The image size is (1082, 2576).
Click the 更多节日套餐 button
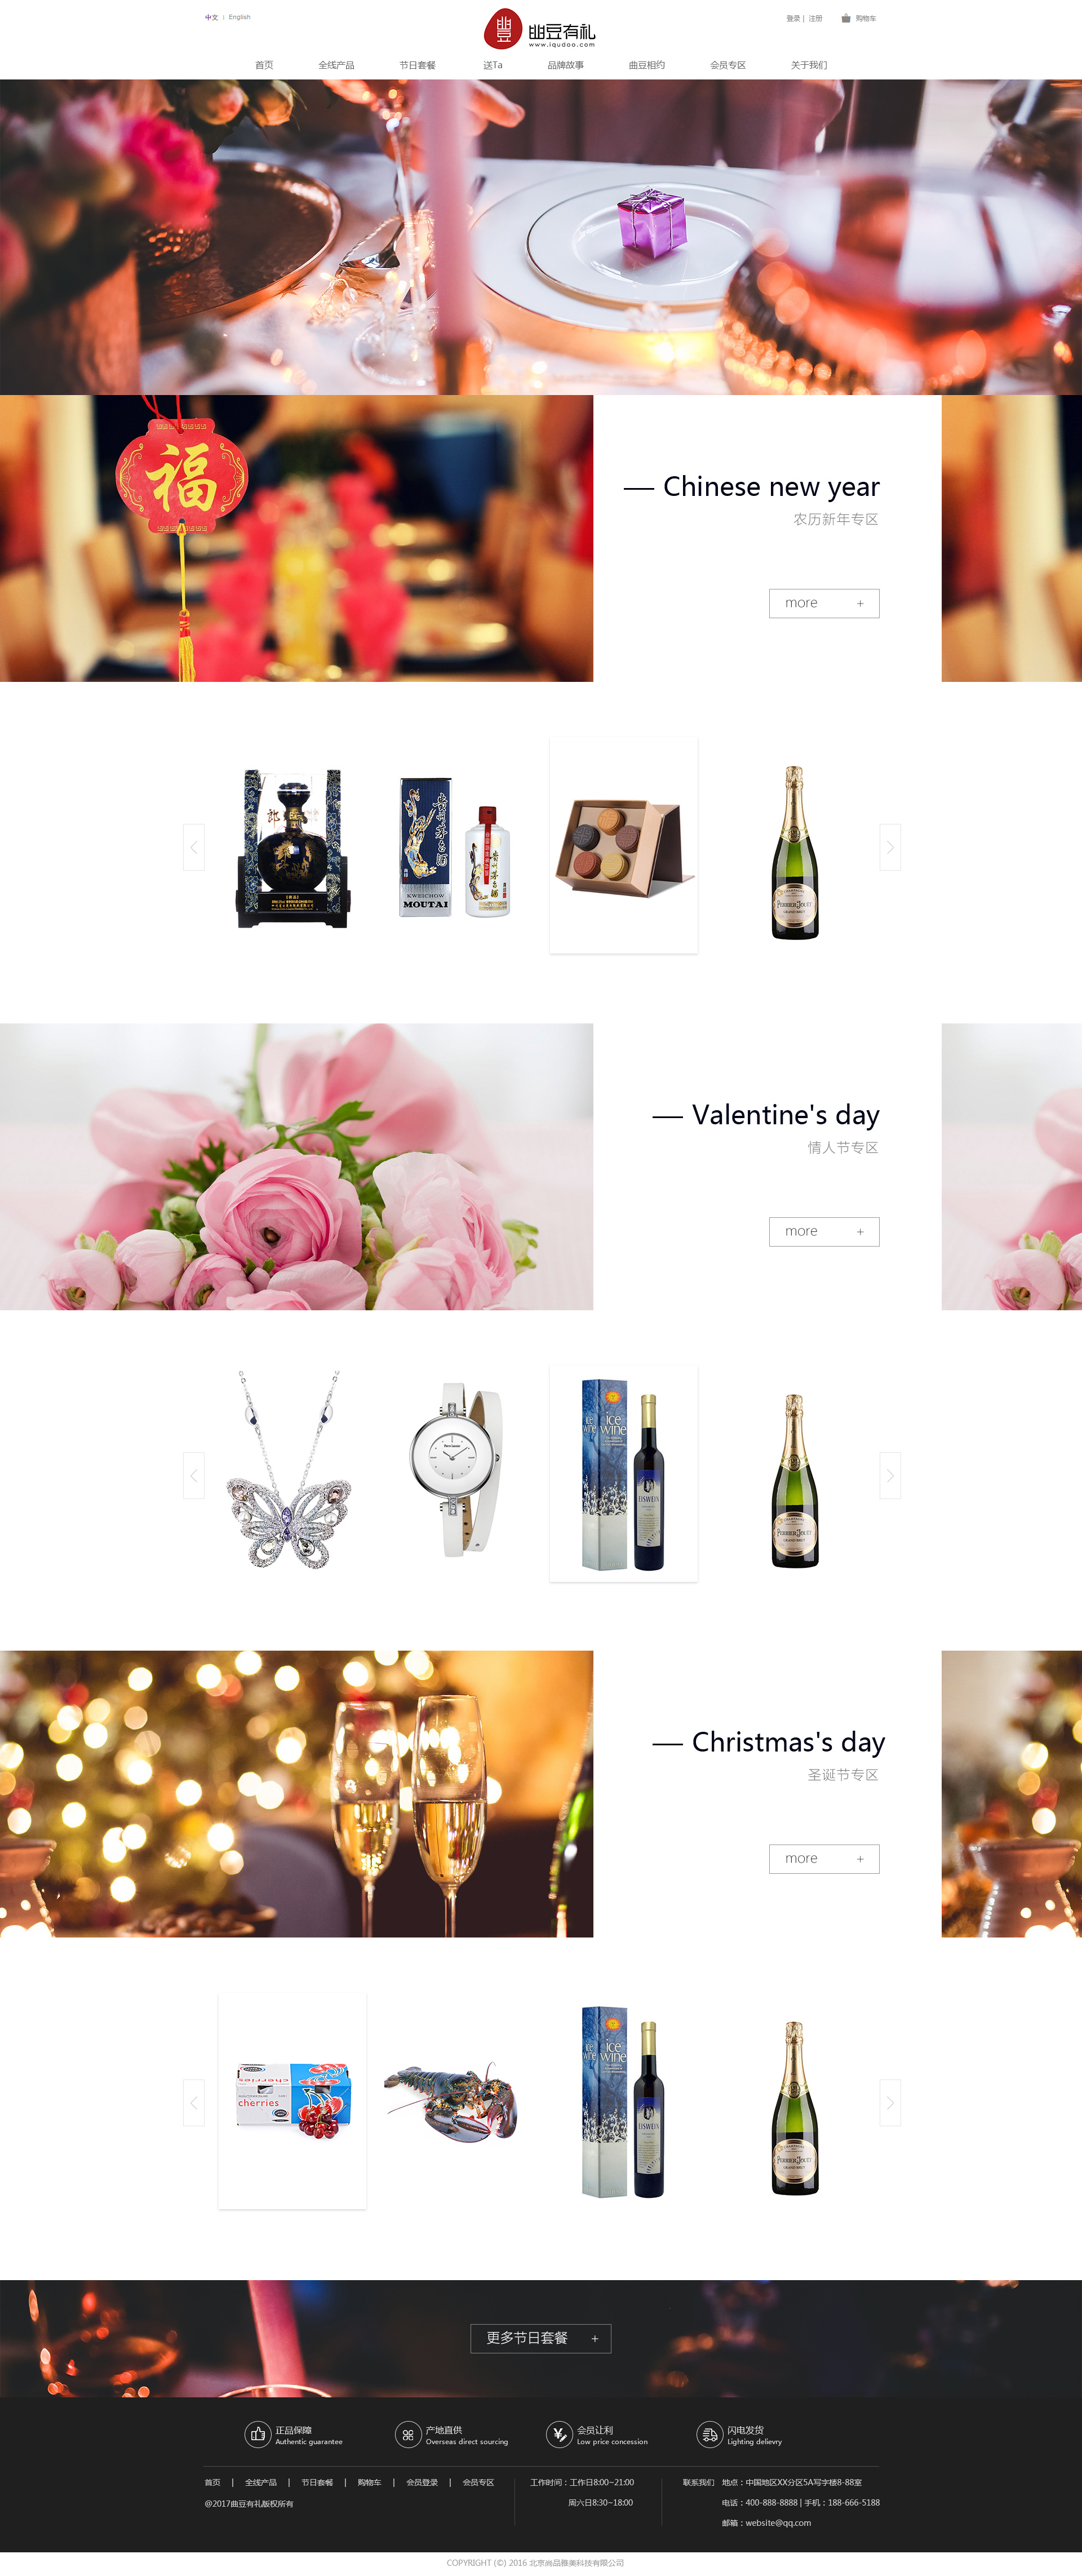[541, 2338]
